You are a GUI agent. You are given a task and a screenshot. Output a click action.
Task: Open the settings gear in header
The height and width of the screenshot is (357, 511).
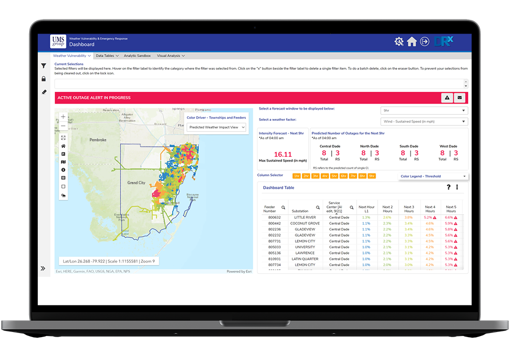coord(399,42)
